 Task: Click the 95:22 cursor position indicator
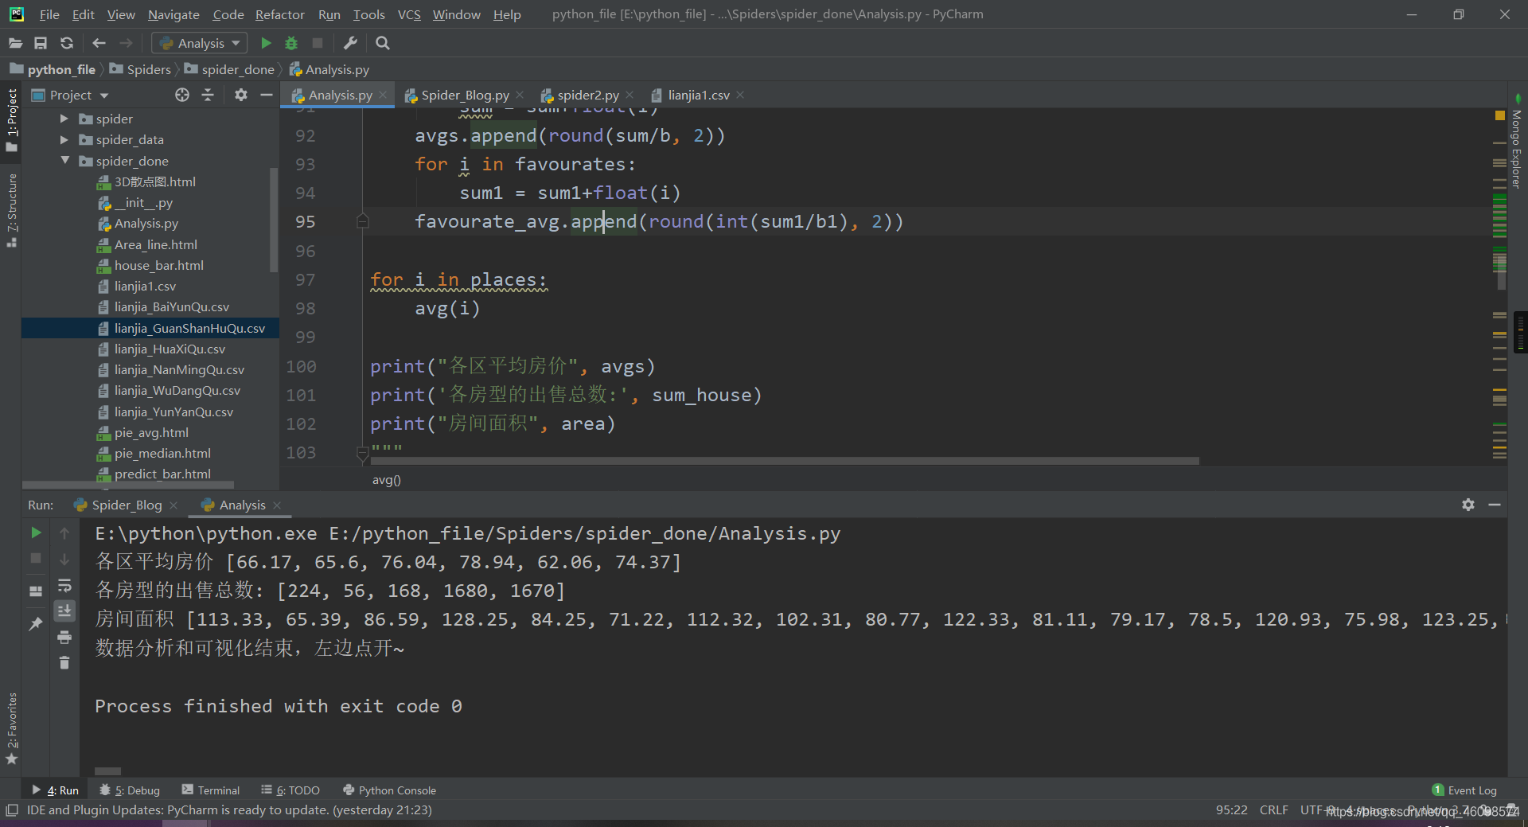pyautogui.click(x=1231, y=809)
